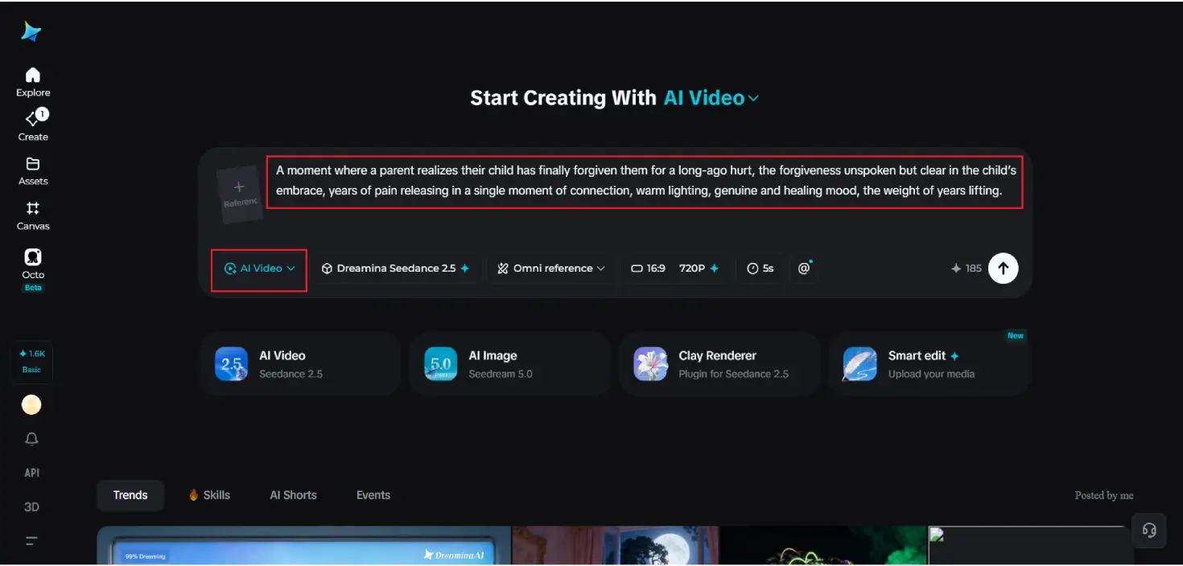1183x566 pixels.
Task: Launch the Octo beta assistant
Action: (33, 269)
